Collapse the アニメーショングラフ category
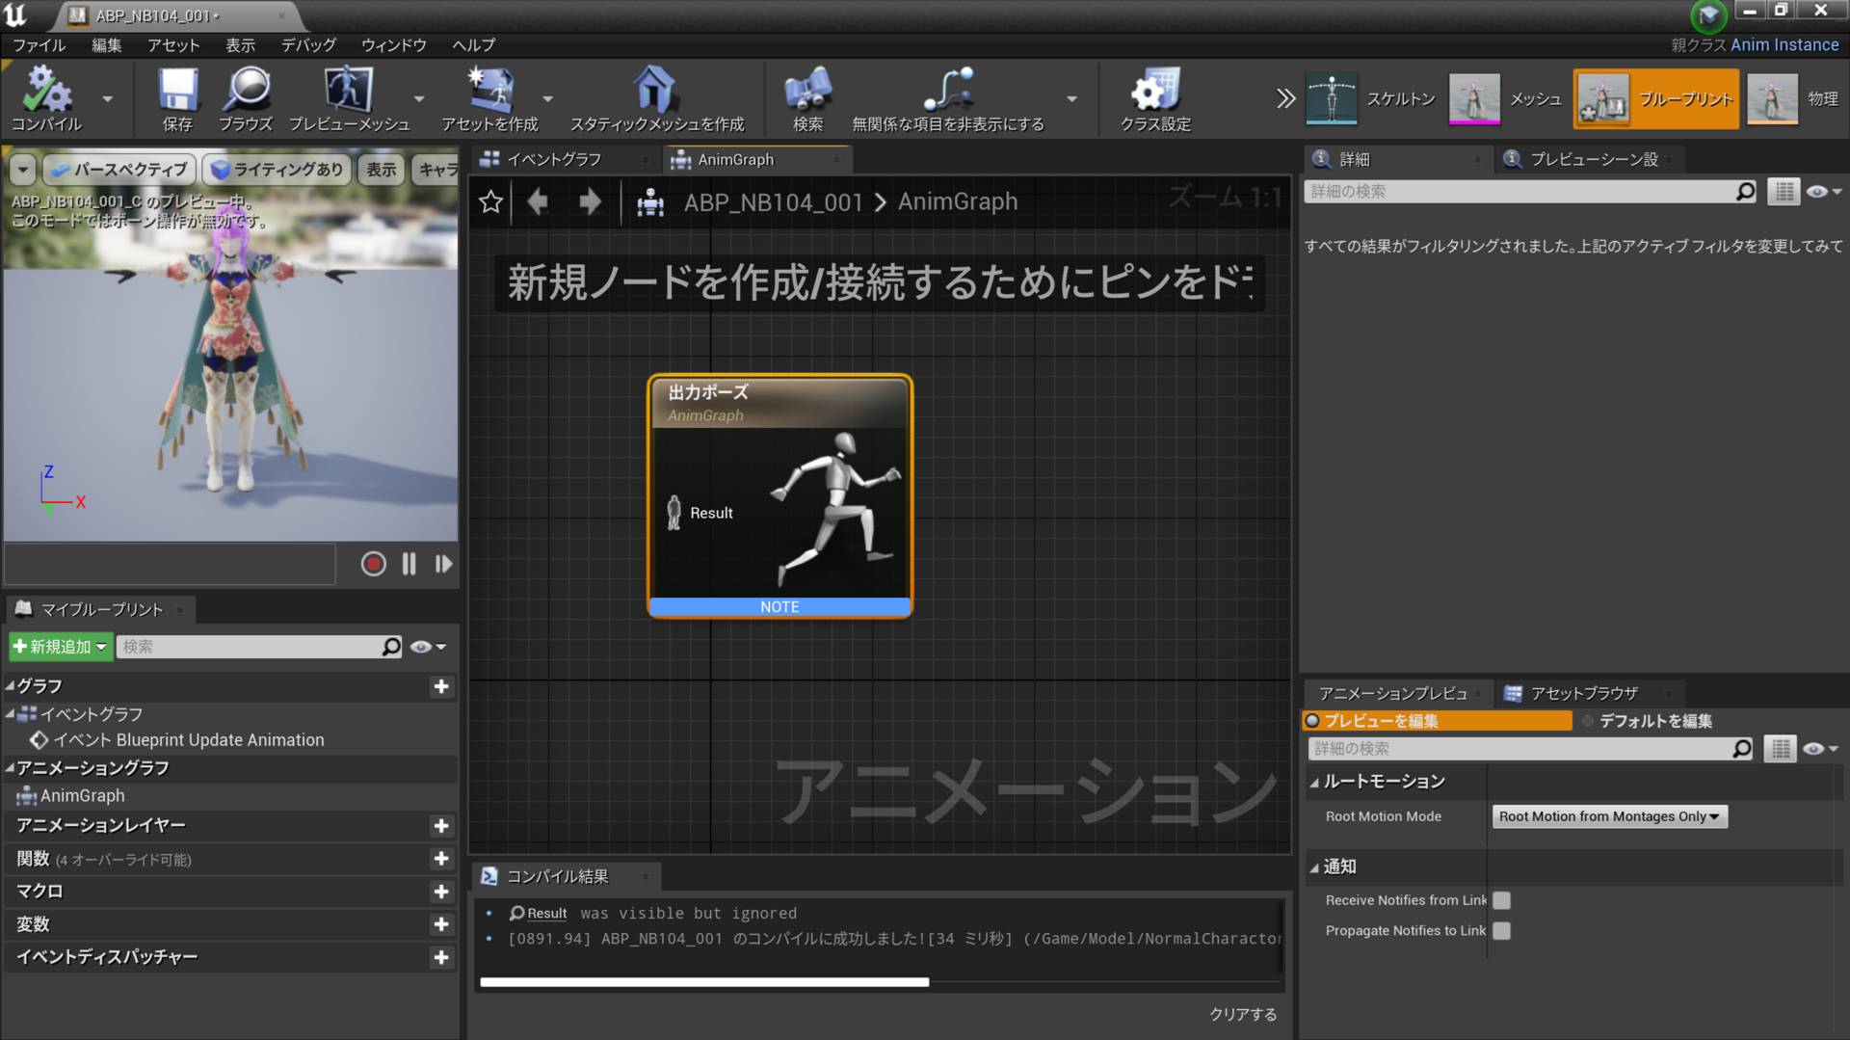The image size is (1850, 1040). 10,768
